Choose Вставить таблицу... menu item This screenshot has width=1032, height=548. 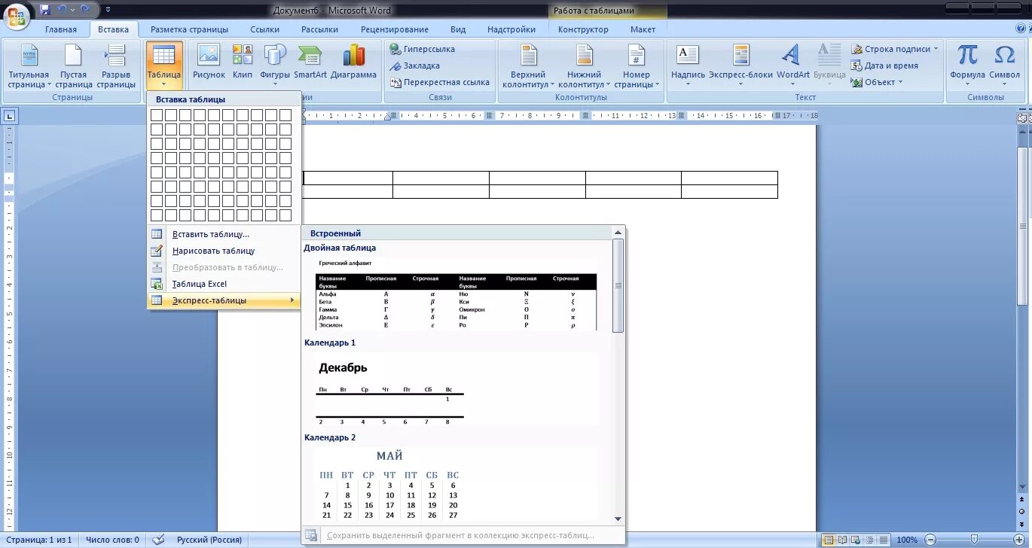pos(224,234)
